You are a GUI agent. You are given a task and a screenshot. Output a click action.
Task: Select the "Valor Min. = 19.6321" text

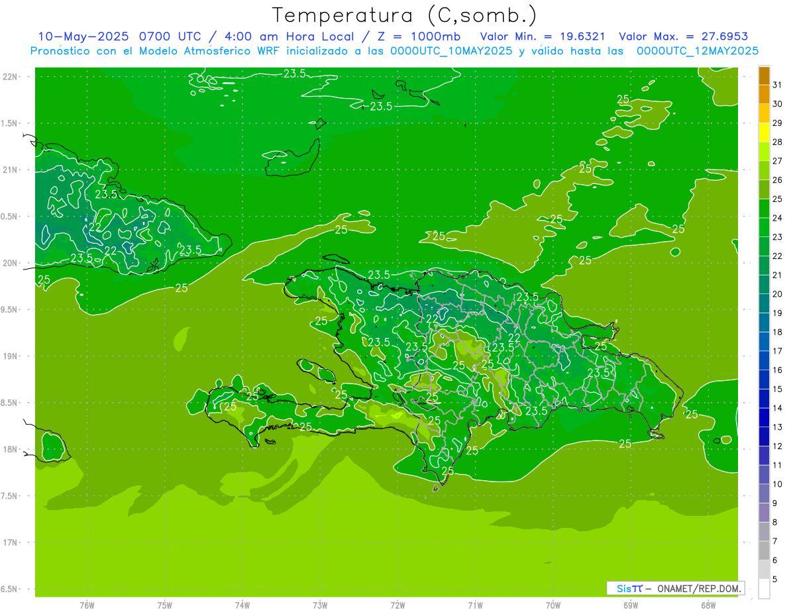[x=543, y=36]
